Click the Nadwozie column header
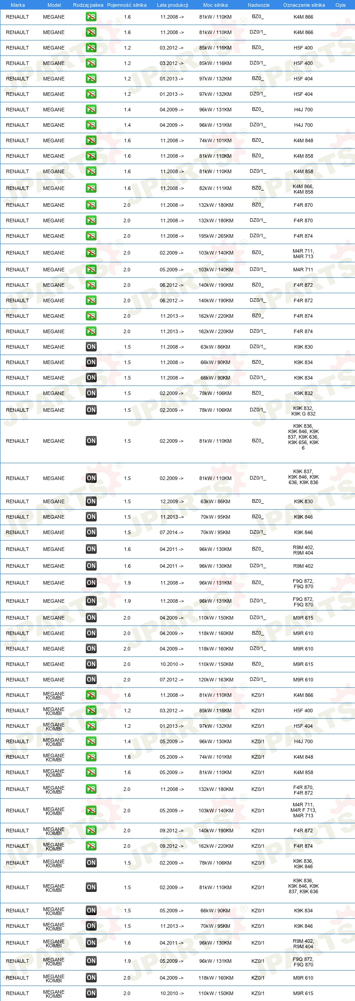Image resolution: width=355 pixels, height=1001 pixels. 259,5
